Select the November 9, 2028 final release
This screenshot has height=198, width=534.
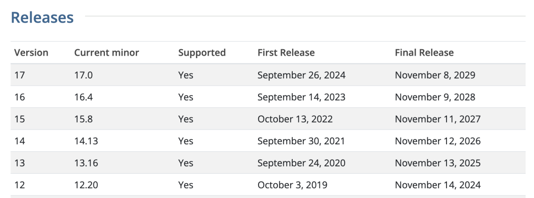(435, 97)
